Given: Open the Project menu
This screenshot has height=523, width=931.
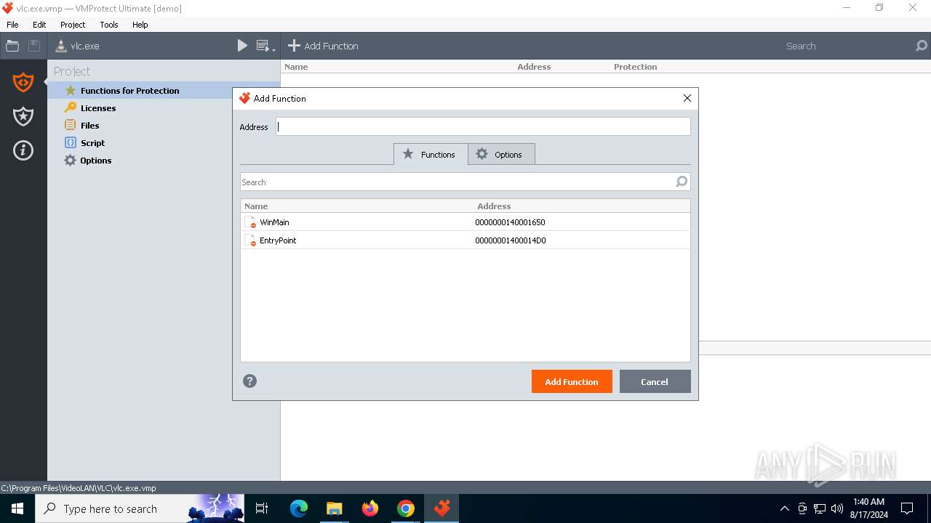Looking at the screenshot, I should (73, 25).
